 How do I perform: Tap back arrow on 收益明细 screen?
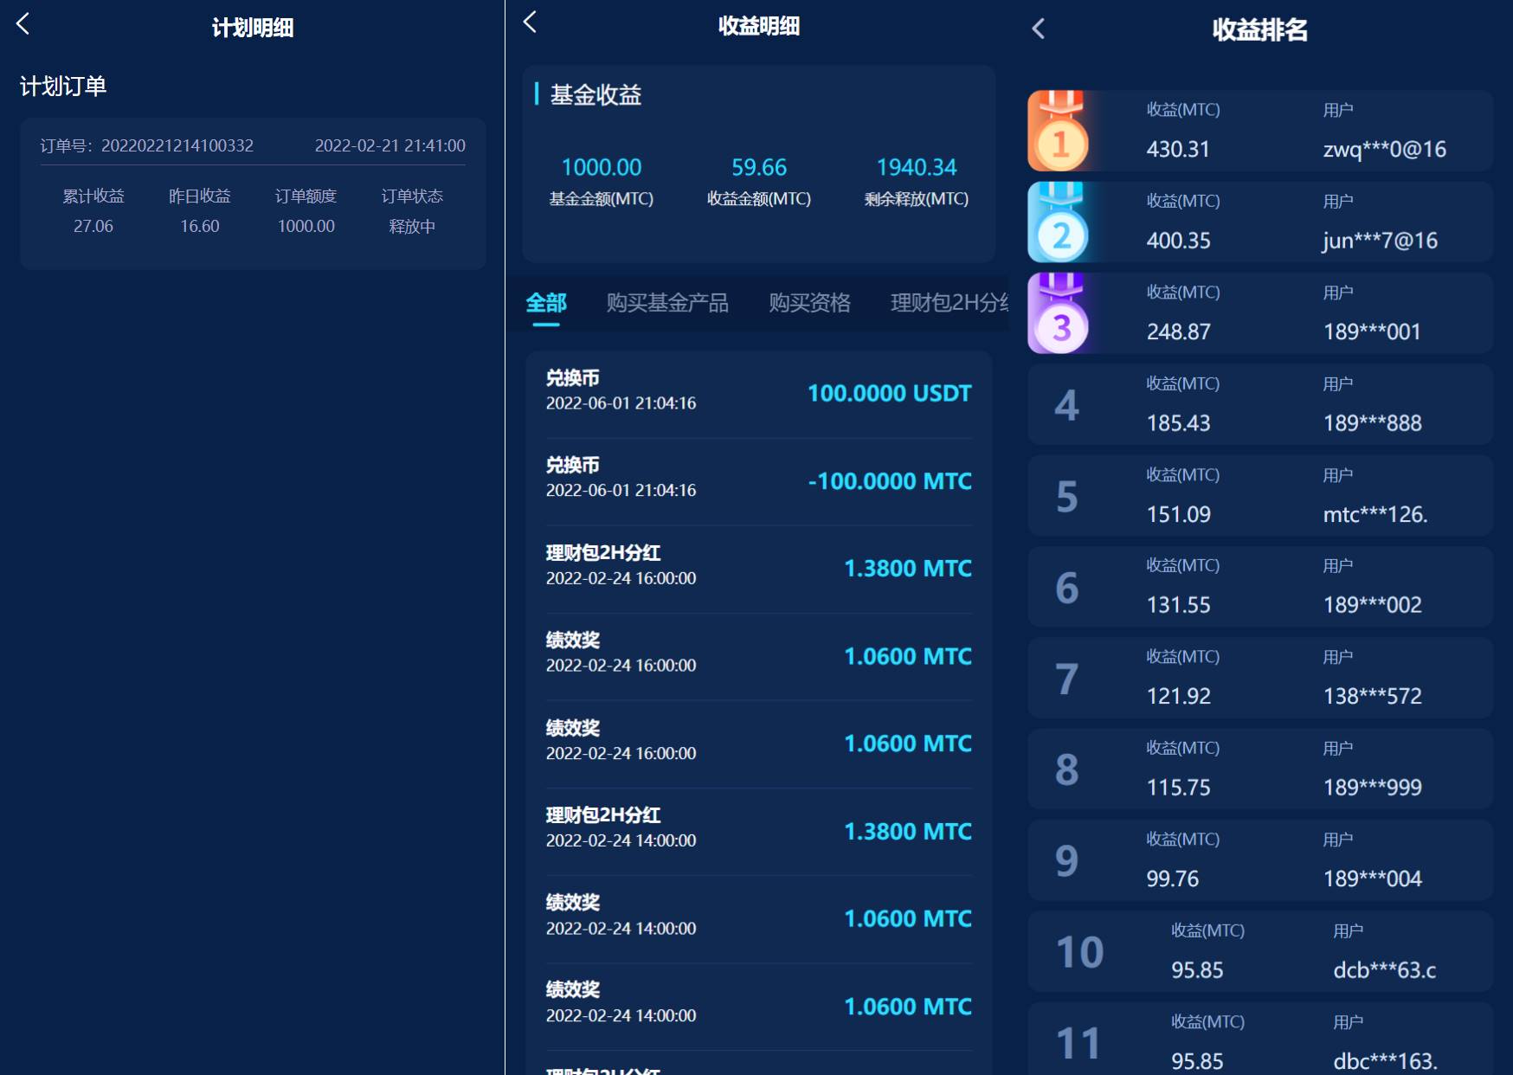[x=531, y=23]
